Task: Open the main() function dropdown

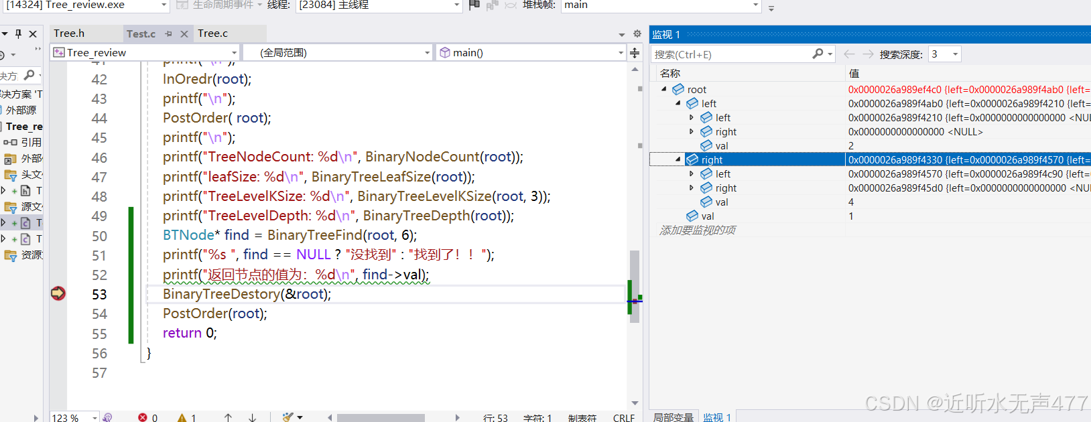Action: (621, 52)
